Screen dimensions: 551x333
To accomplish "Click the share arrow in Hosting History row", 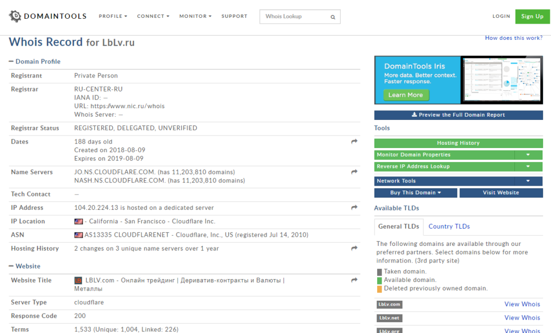I will [x=354, y=248].
